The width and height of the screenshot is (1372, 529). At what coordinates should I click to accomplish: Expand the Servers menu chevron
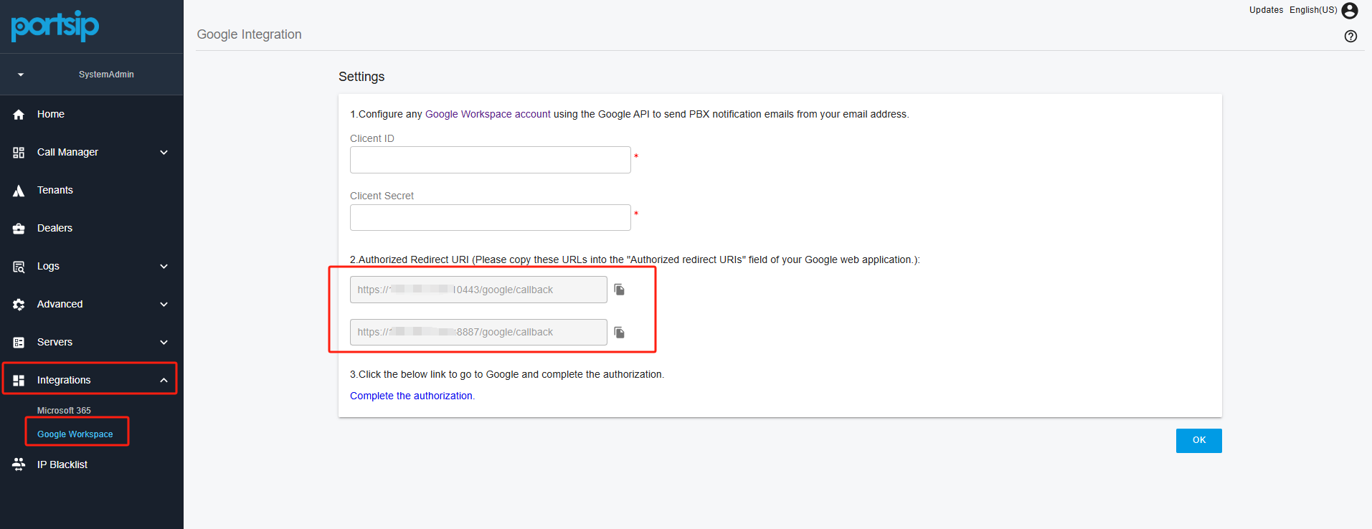click(164, 343)
